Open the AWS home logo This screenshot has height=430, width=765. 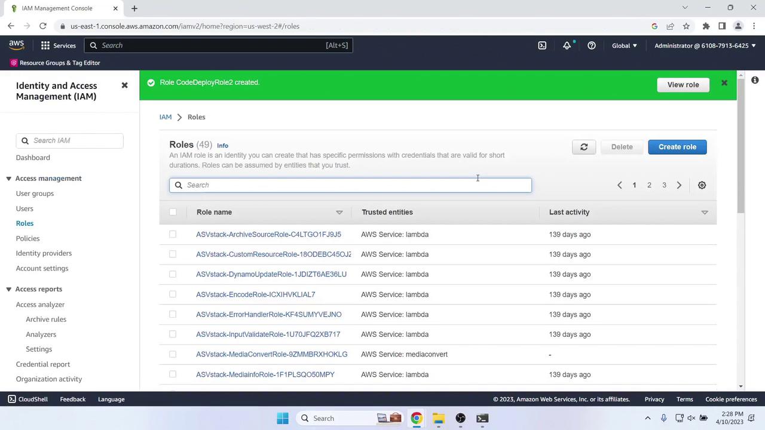(17, 45)
